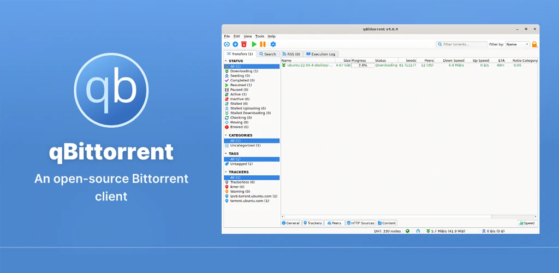Click the connection status globe icon
This screenshot has height=273, width=559.
(x=407, y=231)
